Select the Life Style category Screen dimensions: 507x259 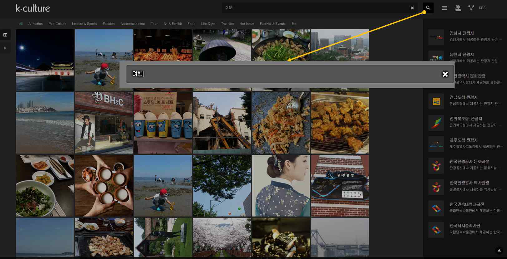tap(208, 24)
